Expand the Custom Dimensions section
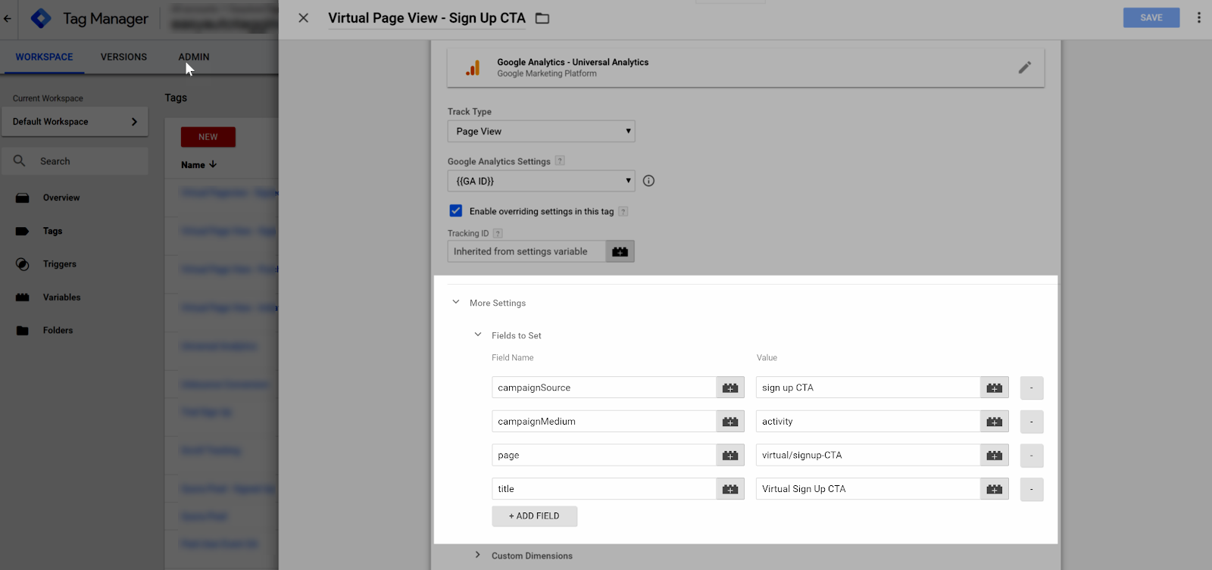1212x570 pixels. [478, 555]
